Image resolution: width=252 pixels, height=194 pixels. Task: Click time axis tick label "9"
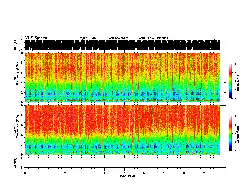(x=204, y=173)
